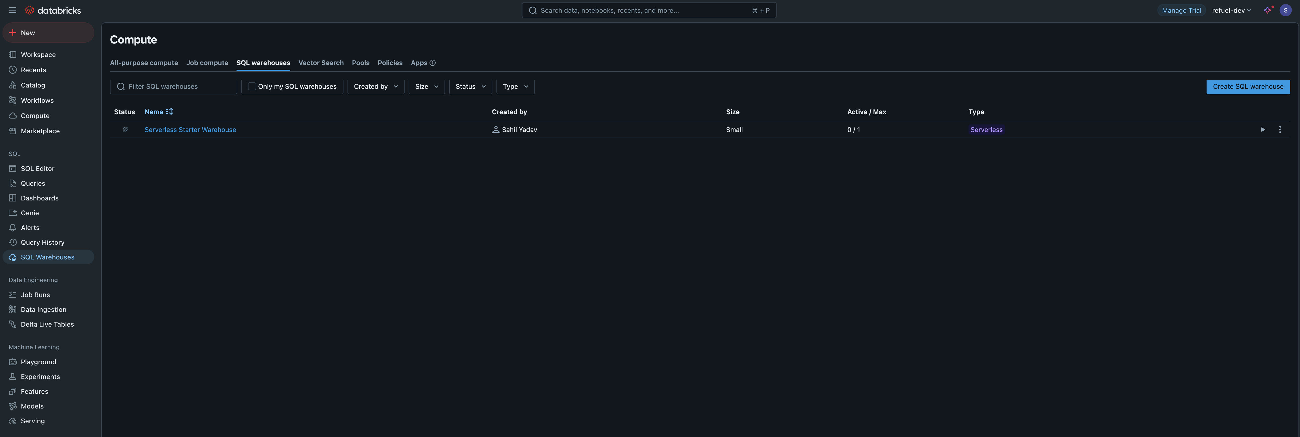Click the Create SQL warehouse button

tap(1248, 86)
